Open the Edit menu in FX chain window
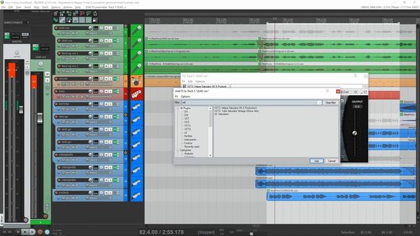 (x=190, y=81)
